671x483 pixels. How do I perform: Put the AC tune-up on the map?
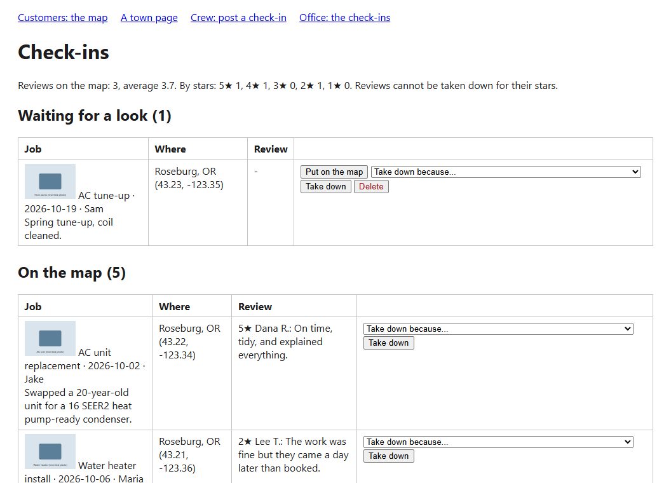coord(334,172)
